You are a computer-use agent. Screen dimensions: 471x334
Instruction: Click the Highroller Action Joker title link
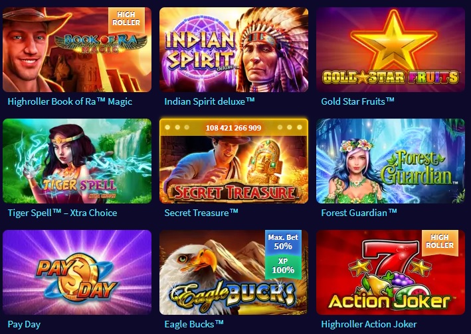369,324
